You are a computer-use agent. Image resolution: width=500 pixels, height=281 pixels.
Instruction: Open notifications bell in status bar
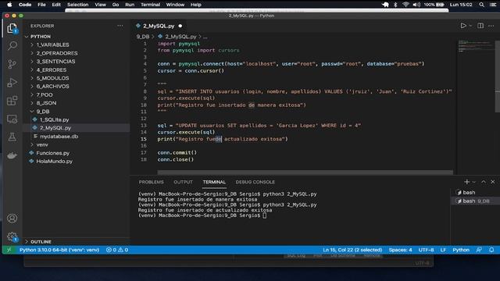click(491, 250)
